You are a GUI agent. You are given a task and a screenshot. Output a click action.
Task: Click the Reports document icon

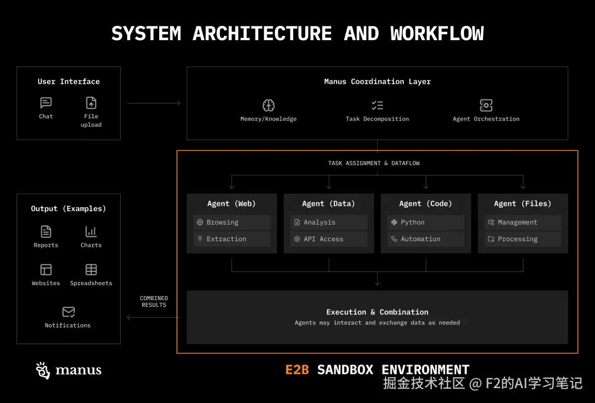pos(46,232)
